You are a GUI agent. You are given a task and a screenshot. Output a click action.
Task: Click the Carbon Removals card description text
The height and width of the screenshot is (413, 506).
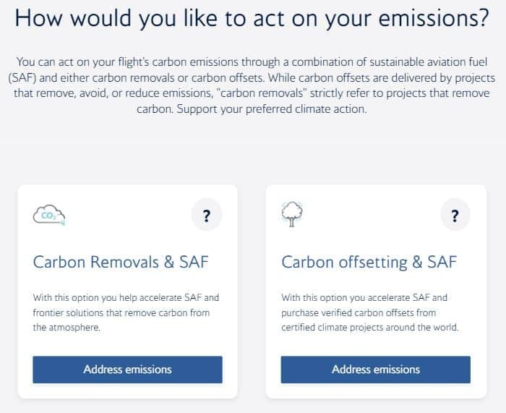click(126, 312)
